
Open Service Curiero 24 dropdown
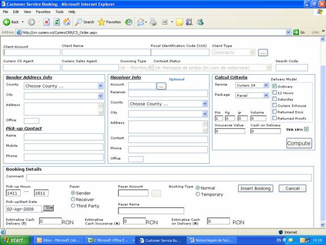(266, 85)
